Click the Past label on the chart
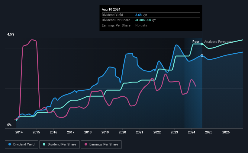This screenshot has height=153, width=248. click(196, 42)
